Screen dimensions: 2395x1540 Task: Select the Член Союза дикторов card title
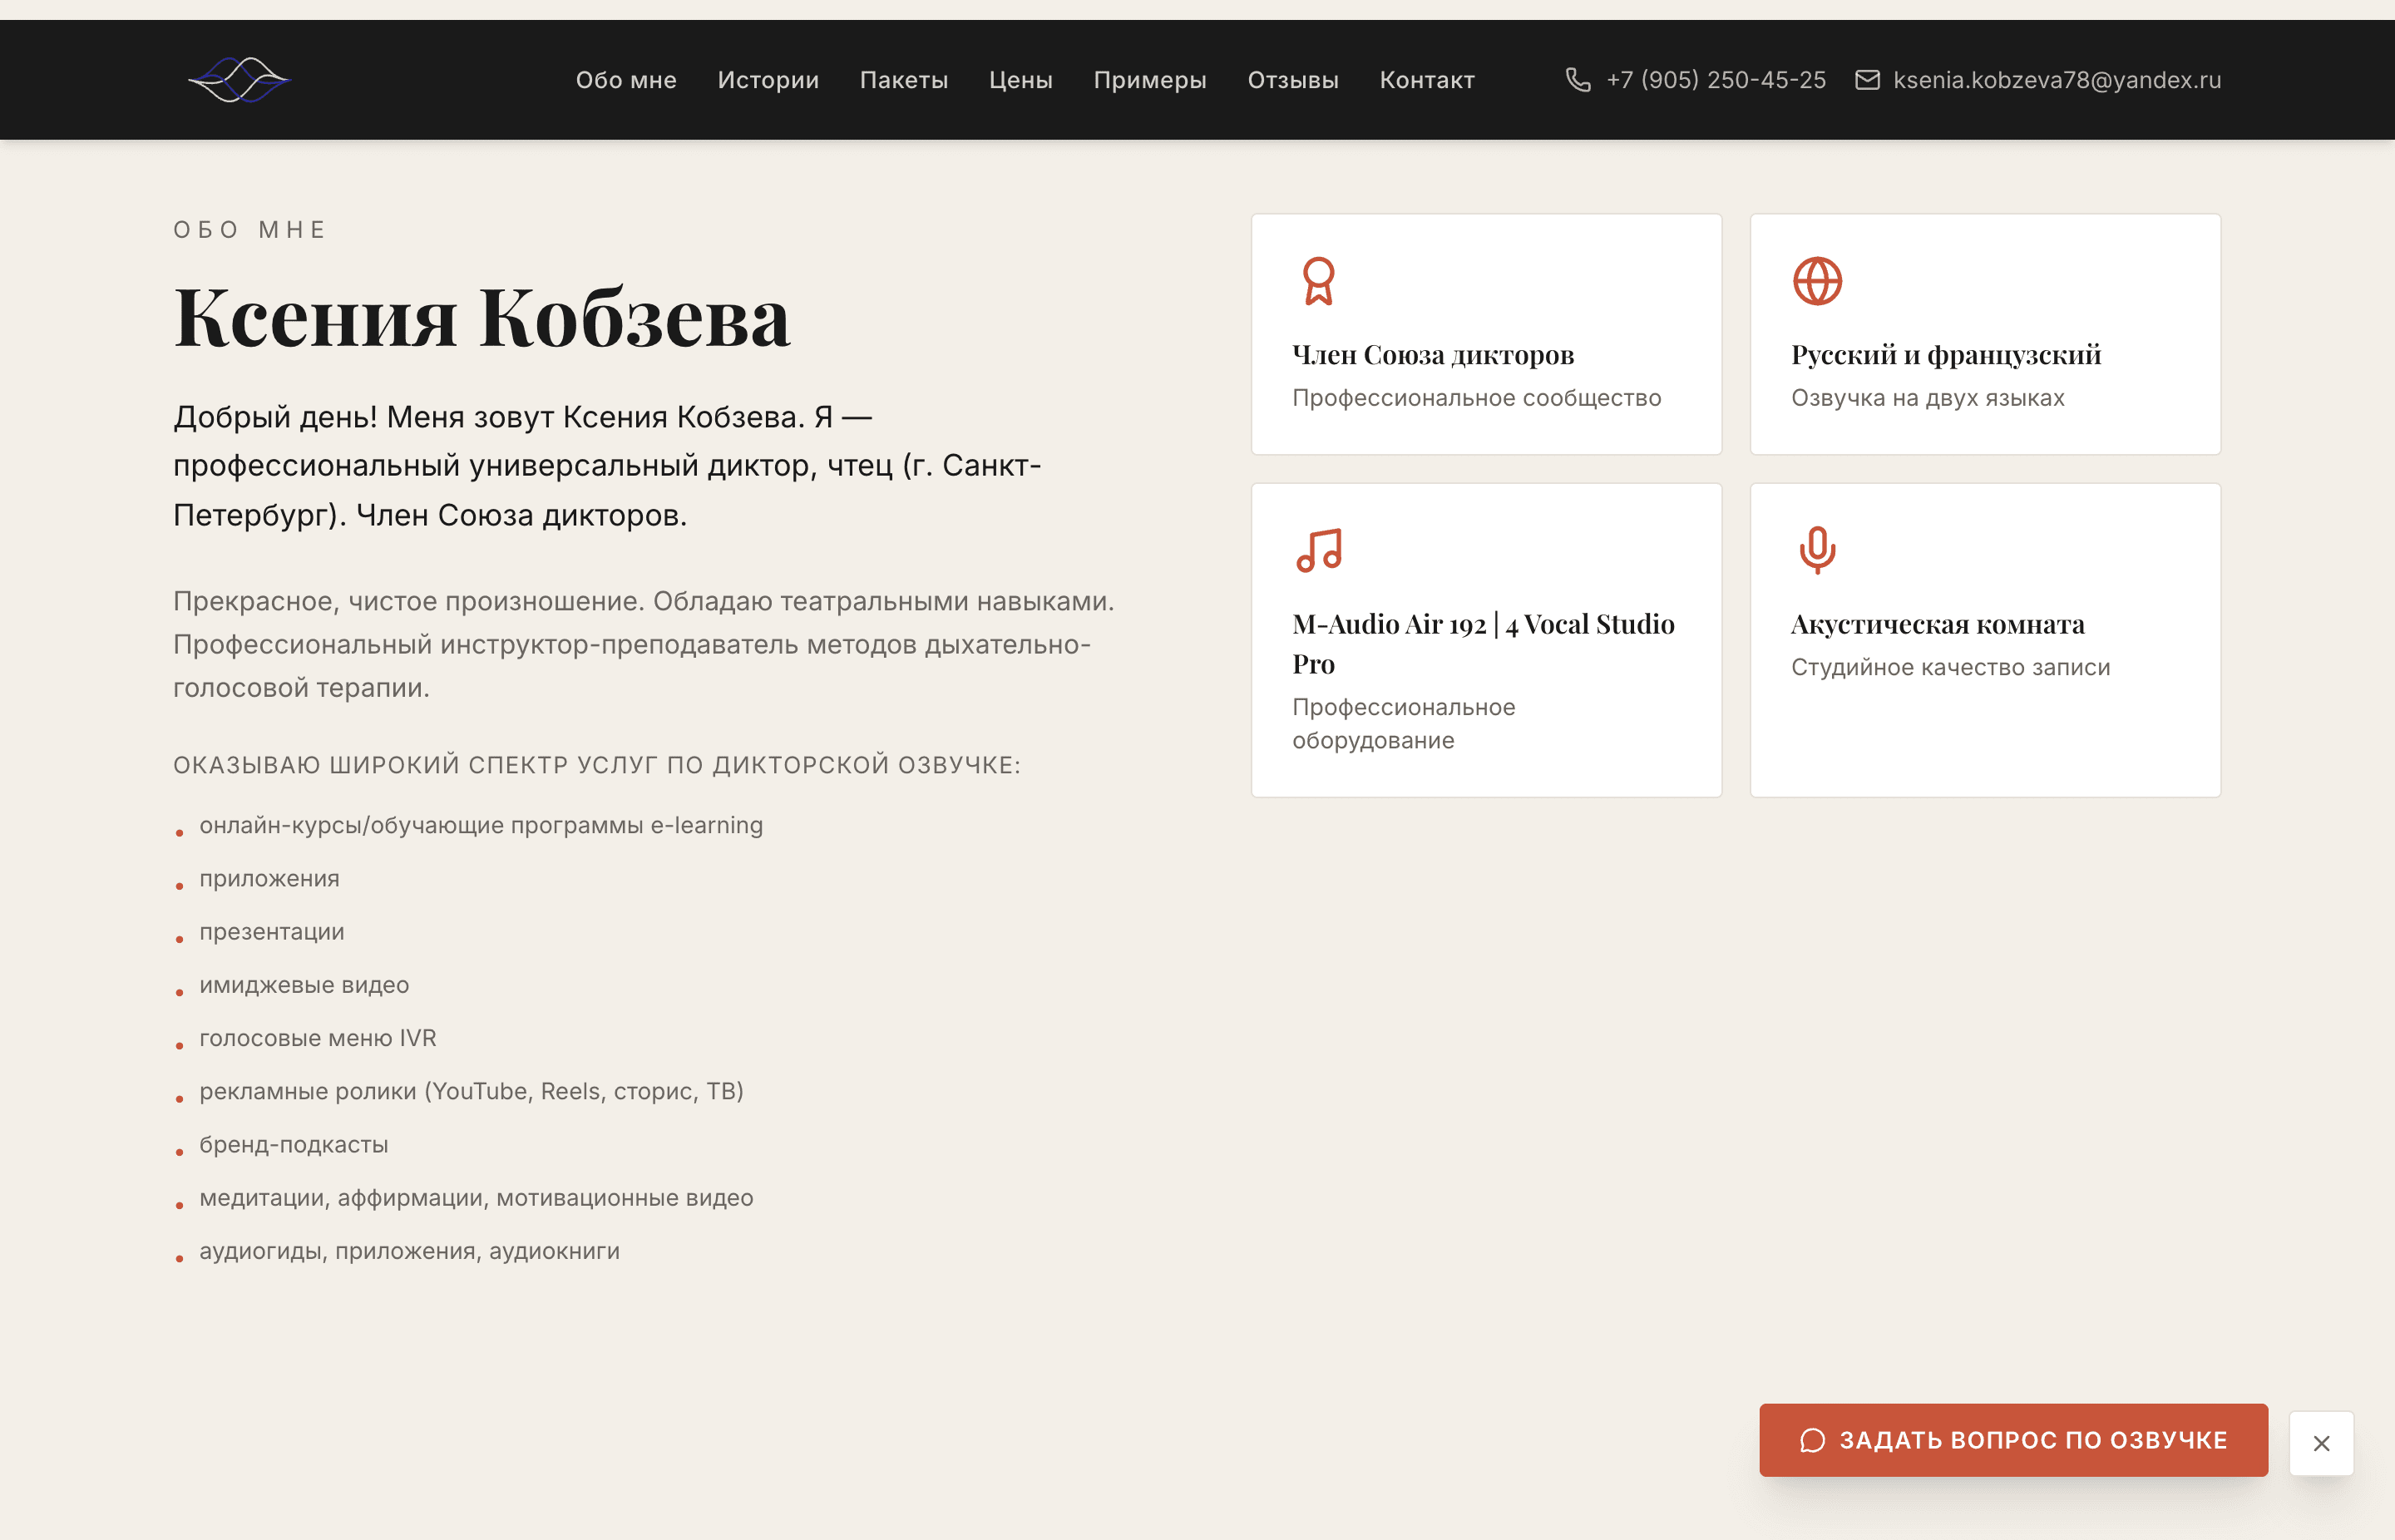(1433, 354)
